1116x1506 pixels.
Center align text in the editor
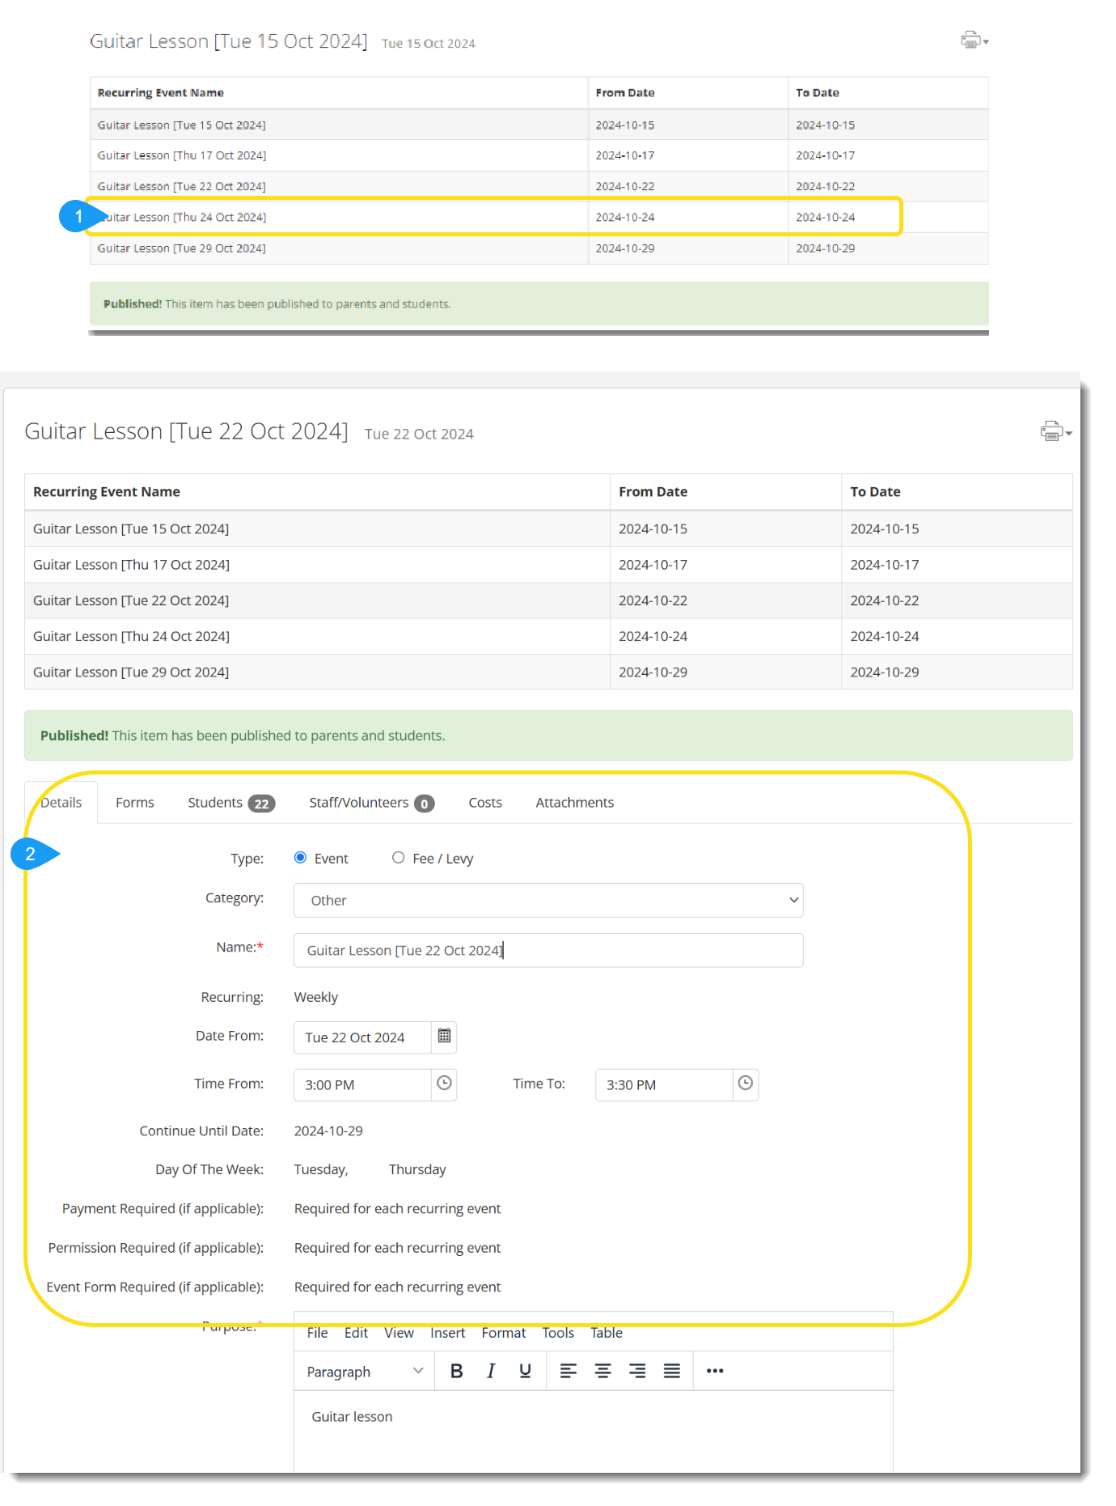tap(602, 1371)
